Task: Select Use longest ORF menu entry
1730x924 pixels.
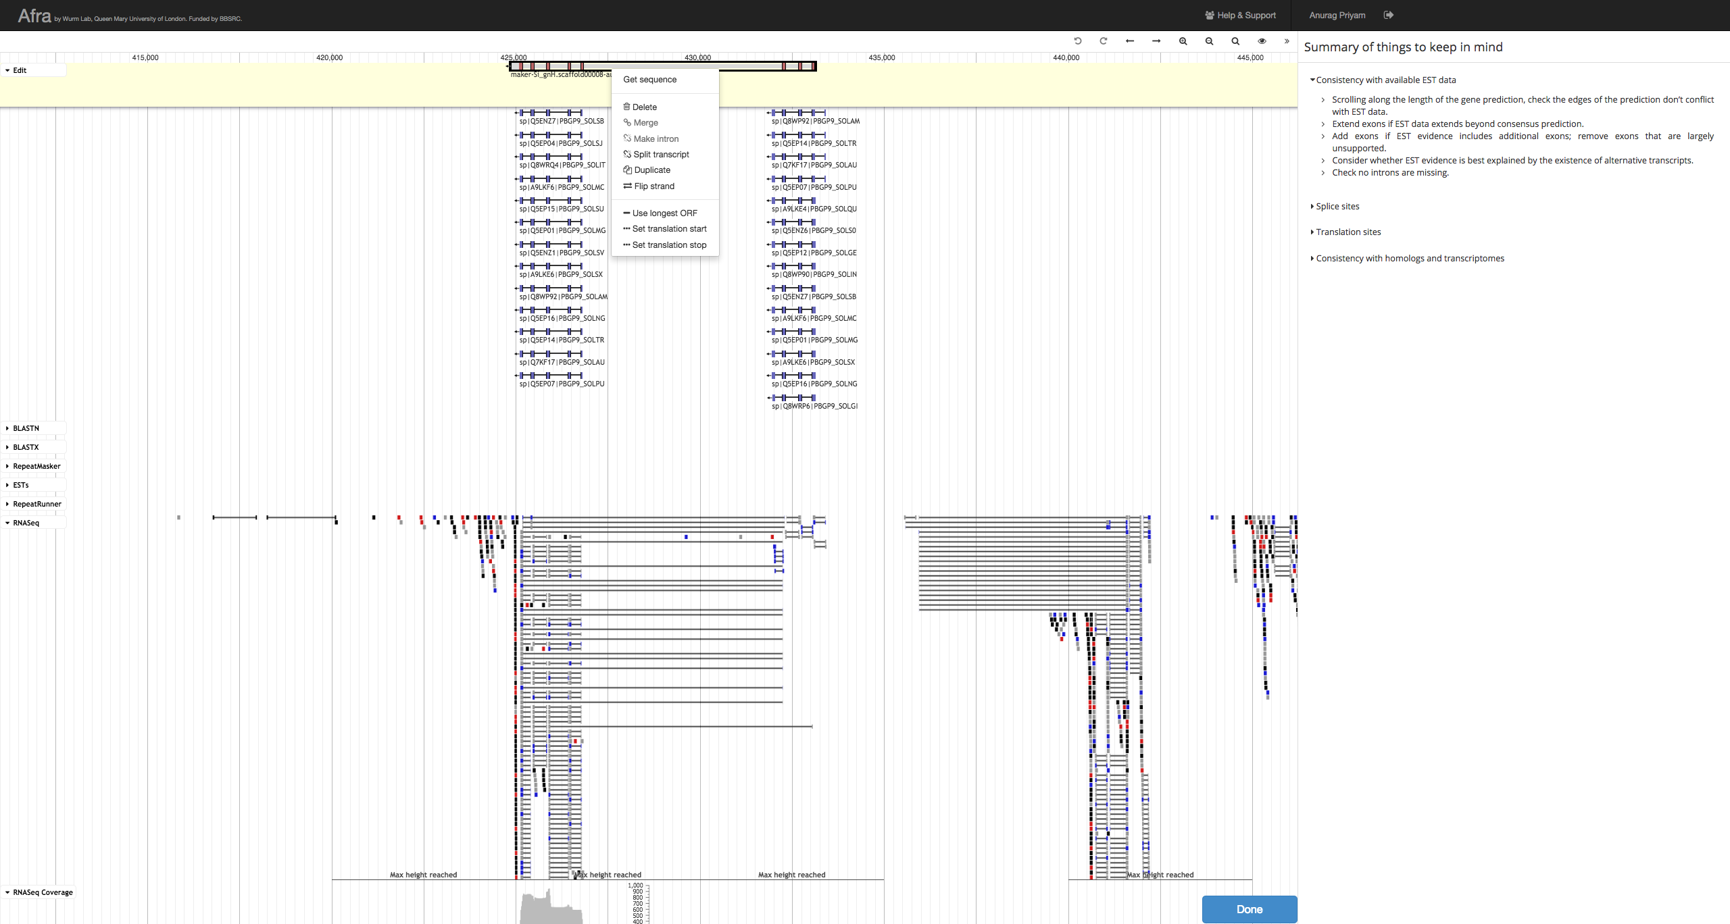Action: tap(664, 213)
